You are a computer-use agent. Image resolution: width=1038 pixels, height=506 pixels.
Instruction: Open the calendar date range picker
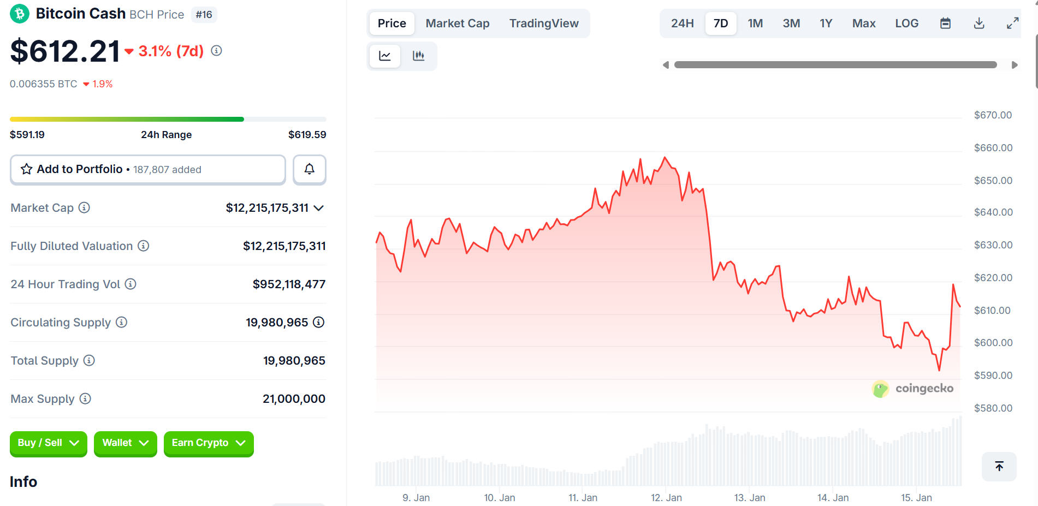945,23
